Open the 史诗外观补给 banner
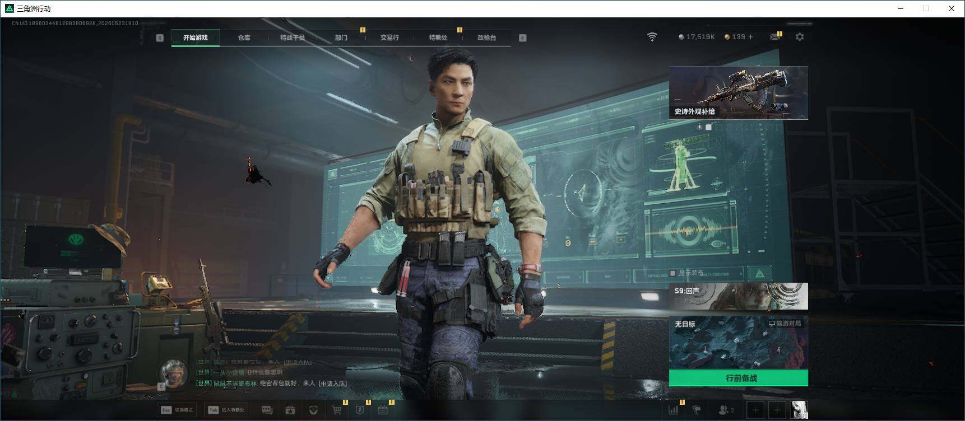This screenshot has height=421, width=965. click(739, 92)
